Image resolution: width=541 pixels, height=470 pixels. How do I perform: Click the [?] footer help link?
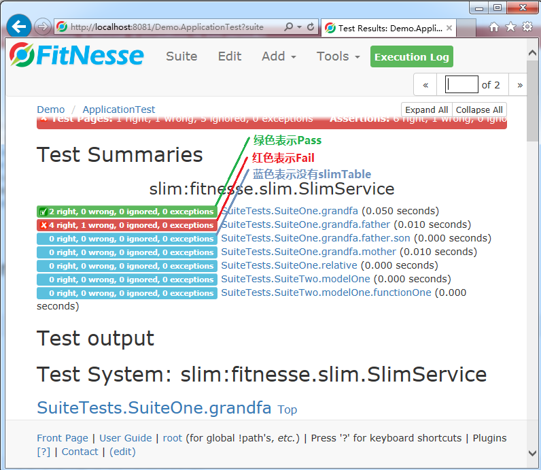(43, 452)
